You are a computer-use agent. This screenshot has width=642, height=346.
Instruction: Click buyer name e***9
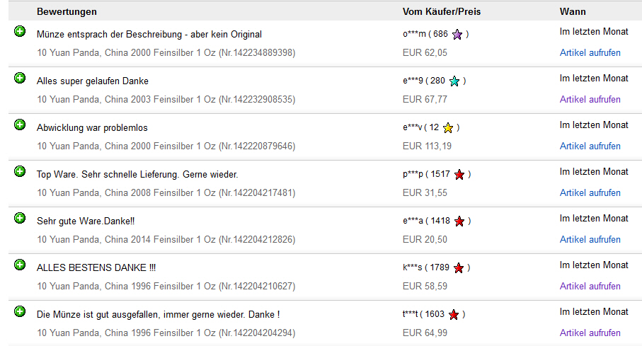tap(414, 81)
